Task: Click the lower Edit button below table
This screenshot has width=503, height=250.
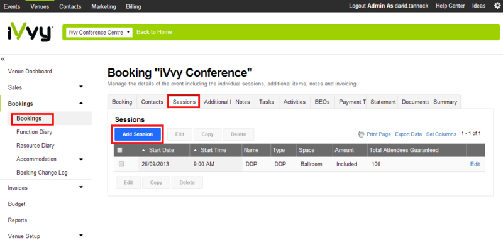Action: (x=128, y=182)
